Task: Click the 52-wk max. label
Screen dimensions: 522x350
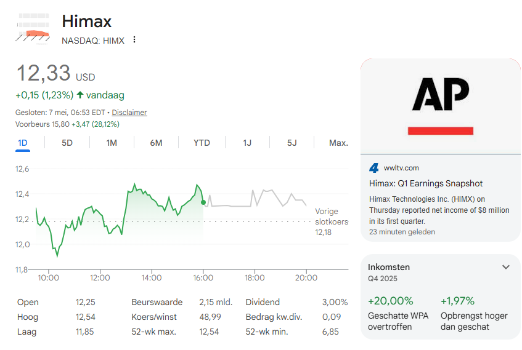Action: click(154, 332)
